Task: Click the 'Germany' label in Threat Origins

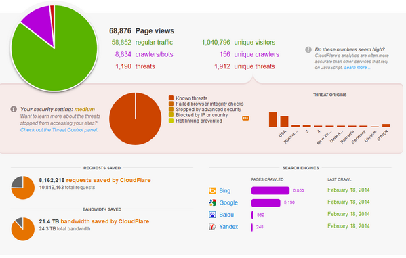Action: point(359,137)
